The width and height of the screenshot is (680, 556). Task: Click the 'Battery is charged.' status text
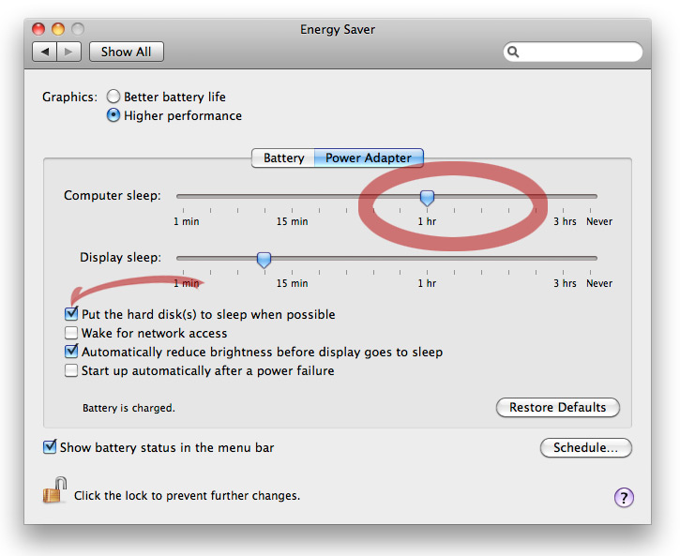pyautogui.click(x=128, y=408)
